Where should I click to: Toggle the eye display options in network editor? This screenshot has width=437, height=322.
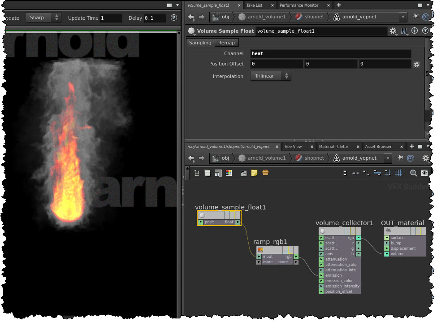(x=424, y=173)
